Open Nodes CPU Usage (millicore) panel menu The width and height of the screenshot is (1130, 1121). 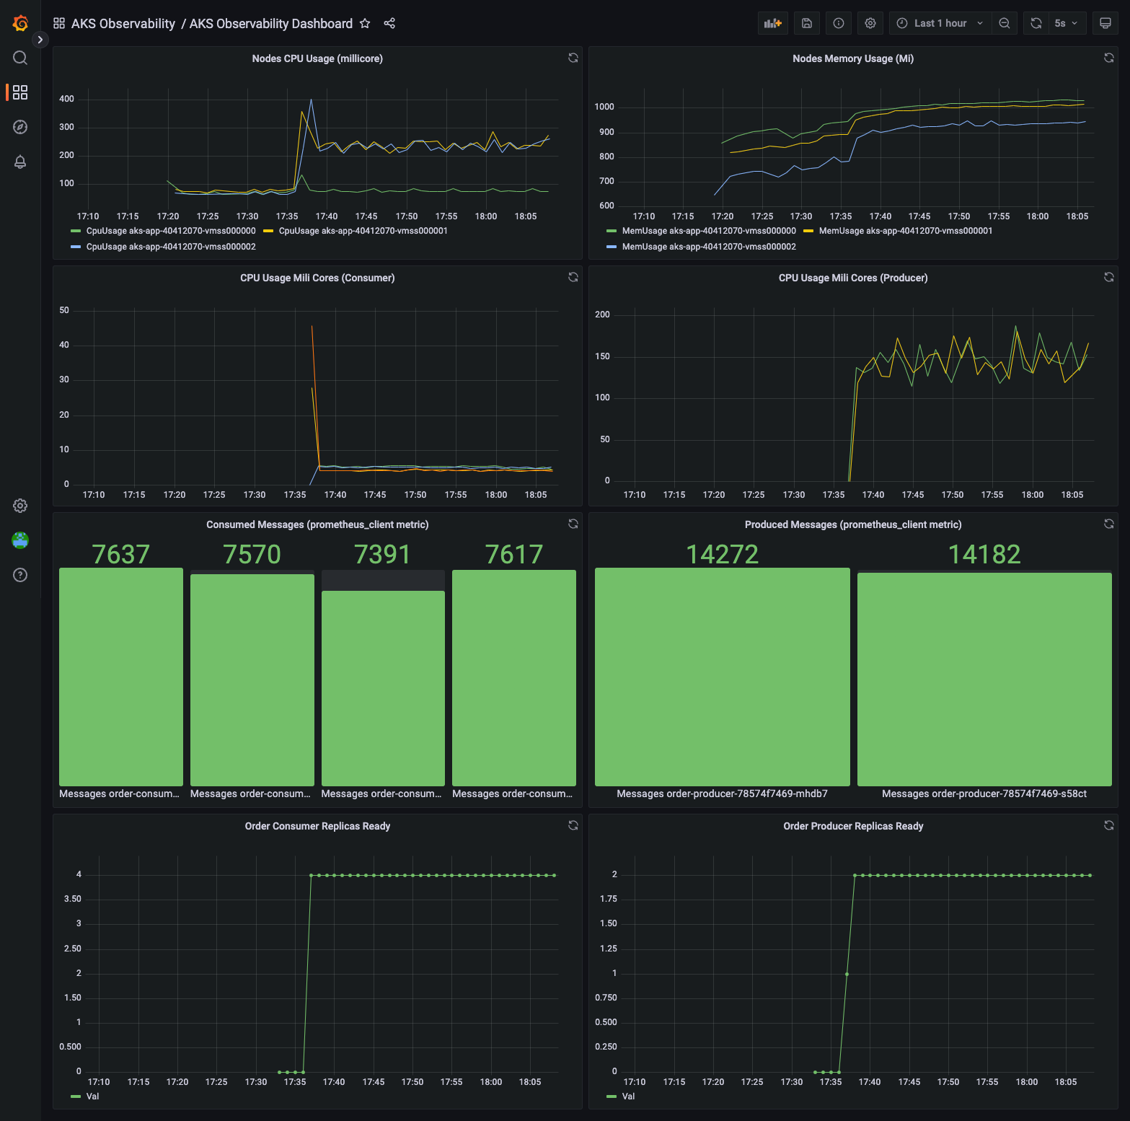[x=317, y=58]
